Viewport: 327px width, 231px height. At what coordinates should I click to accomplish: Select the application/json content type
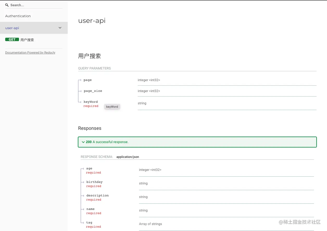pos(128,157)
